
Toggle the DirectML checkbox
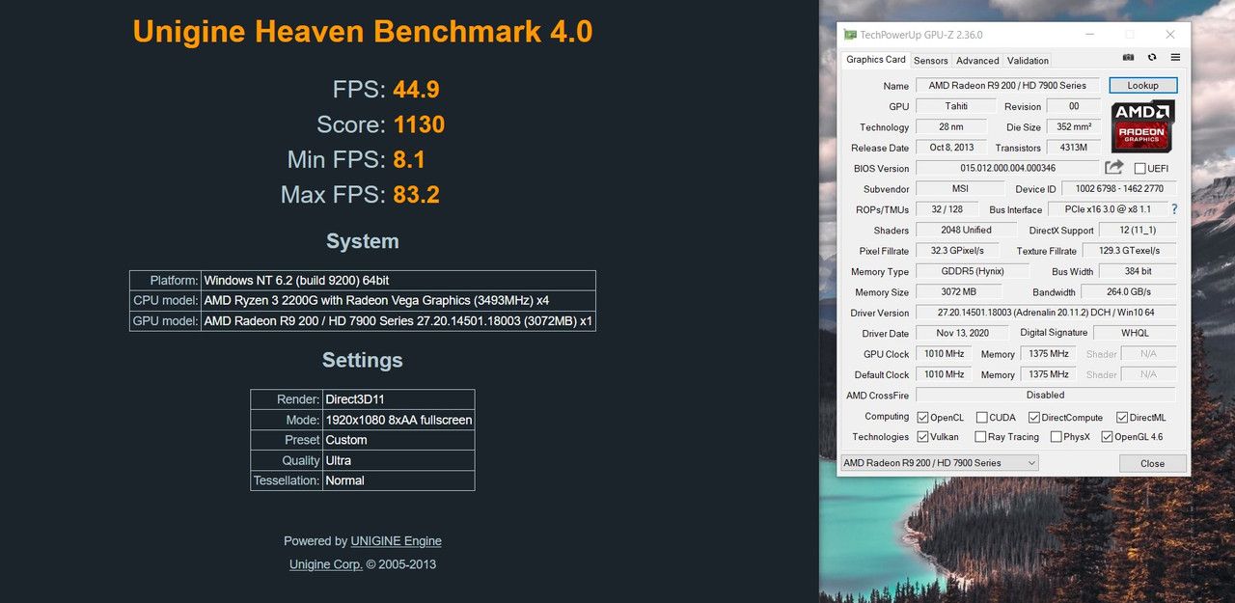(x=1122, y=418)
